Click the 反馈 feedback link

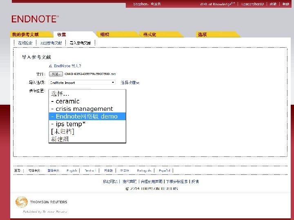tap(195, 181)
